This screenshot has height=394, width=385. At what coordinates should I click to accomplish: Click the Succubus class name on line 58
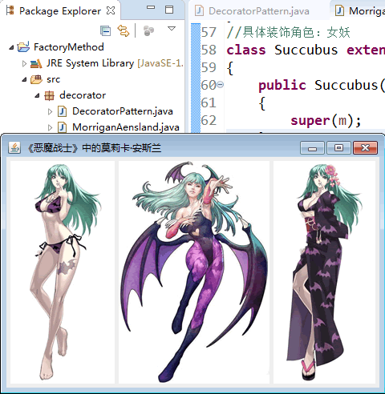pyautogui.click(x=306, y=50)
